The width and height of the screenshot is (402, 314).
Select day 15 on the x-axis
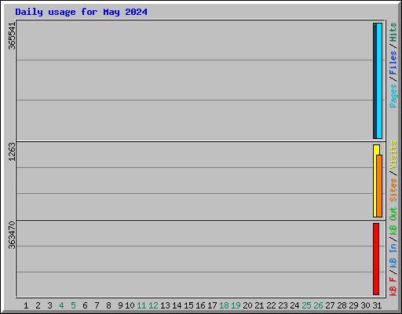pos(188,305)
